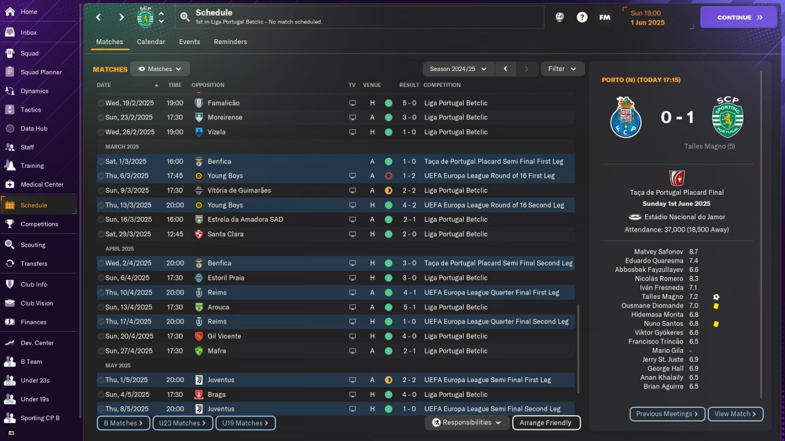Open the Season 2024/25 dropdown

[458, 69]
